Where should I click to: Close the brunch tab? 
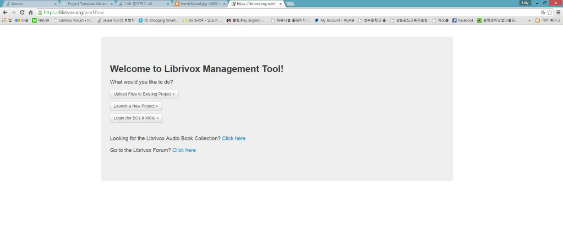pos(55,4)
